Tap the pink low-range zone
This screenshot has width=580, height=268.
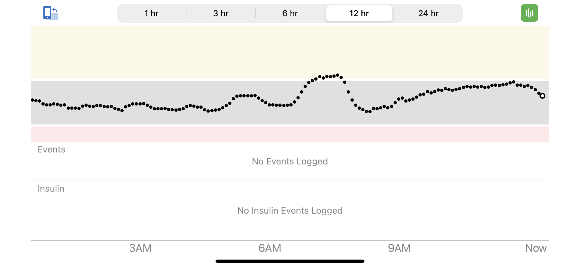290,134
